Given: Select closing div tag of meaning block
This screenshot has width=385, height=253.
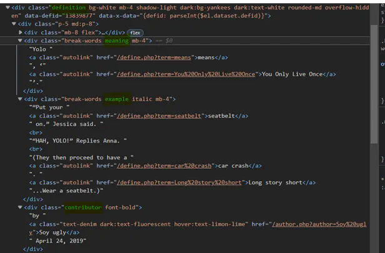Looking at the screenshot, I should (33, 91).
